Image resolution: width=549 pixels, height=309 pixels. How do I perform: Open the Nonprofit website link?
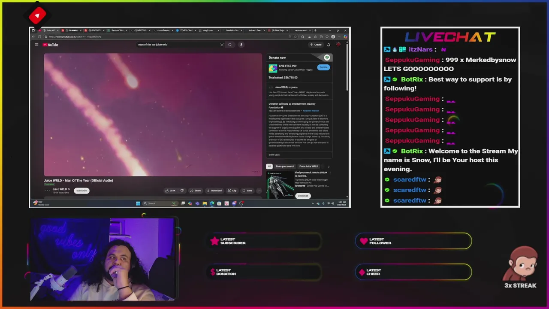tap(311, 111)
